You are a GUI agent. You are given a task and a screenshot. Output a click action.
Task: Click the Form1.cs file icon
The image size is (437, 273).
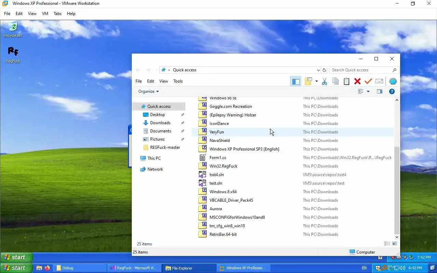(202, 157)
